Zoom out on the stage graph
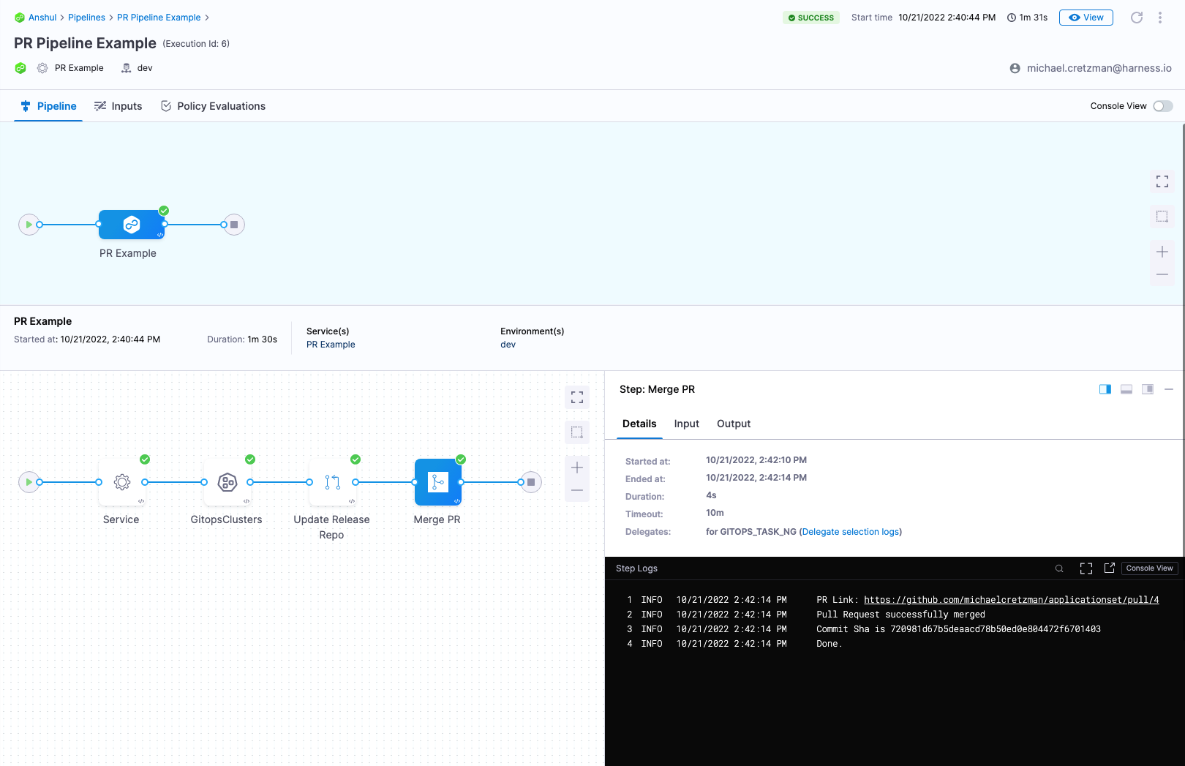This screenshot has width=1185, height=766. [x=1162, y=274]
